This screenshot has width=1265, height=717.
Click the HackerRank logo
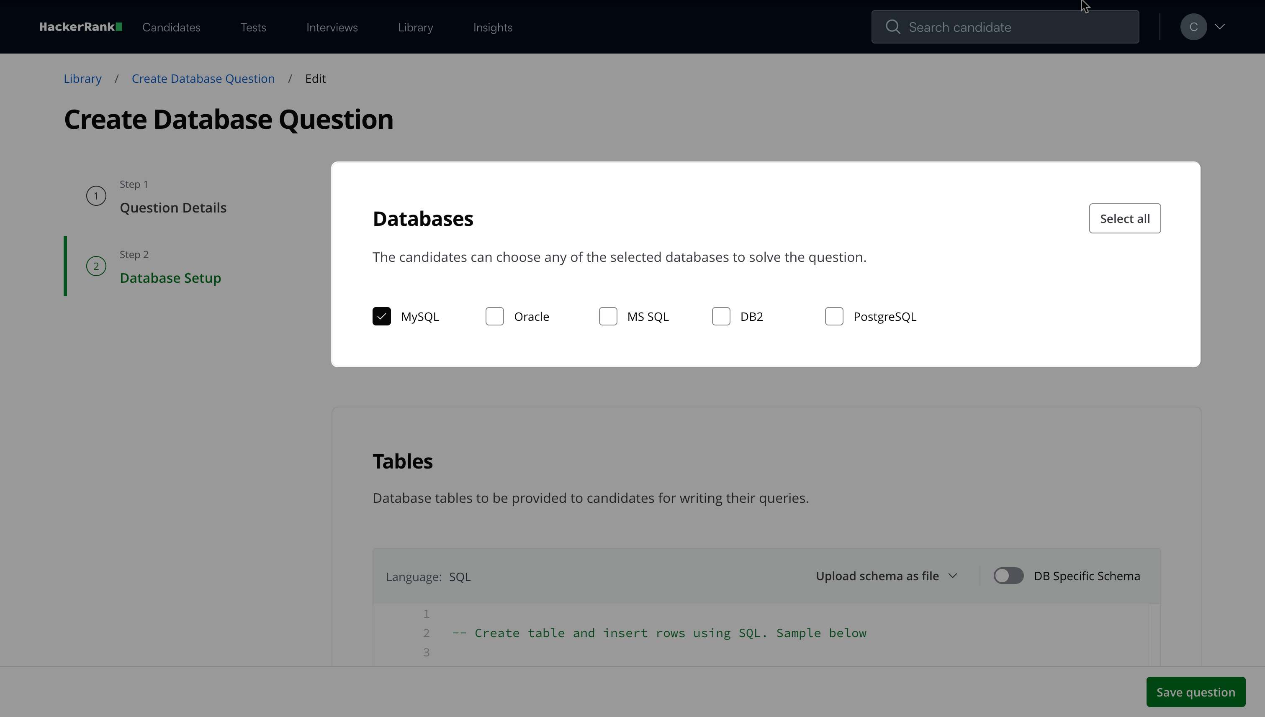81,27
